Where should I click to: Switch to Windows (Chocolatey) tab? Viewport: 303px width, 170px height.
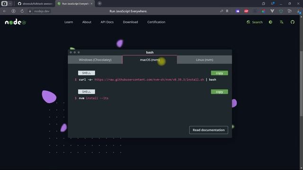(x=95, y=60)
